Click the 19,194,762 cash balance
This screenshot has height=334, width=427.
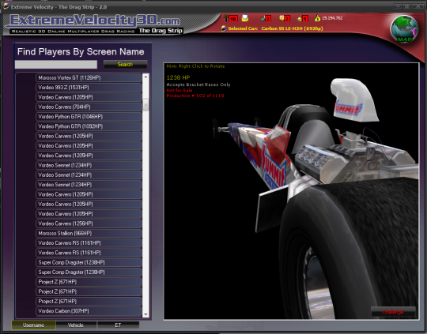(332, 18)
